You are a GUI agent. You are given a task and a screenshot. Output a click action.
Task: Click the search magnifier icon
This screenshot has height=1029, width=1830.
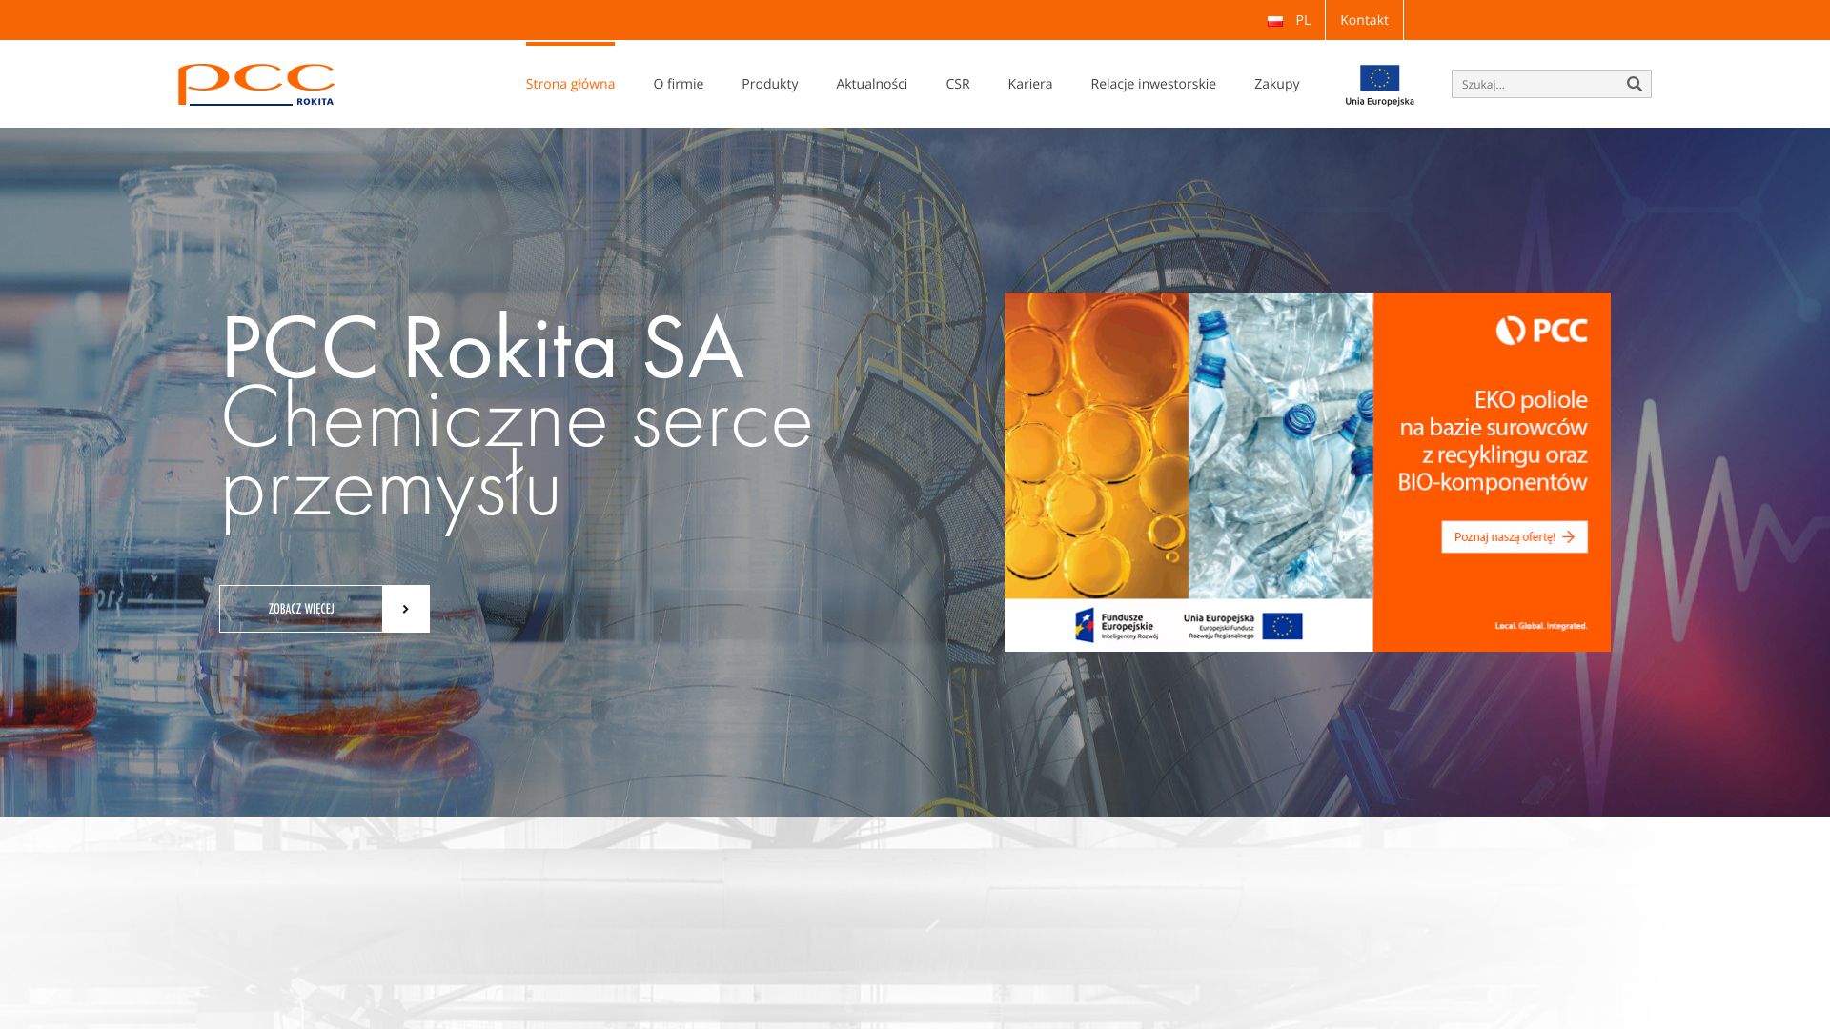(1634, 84)
